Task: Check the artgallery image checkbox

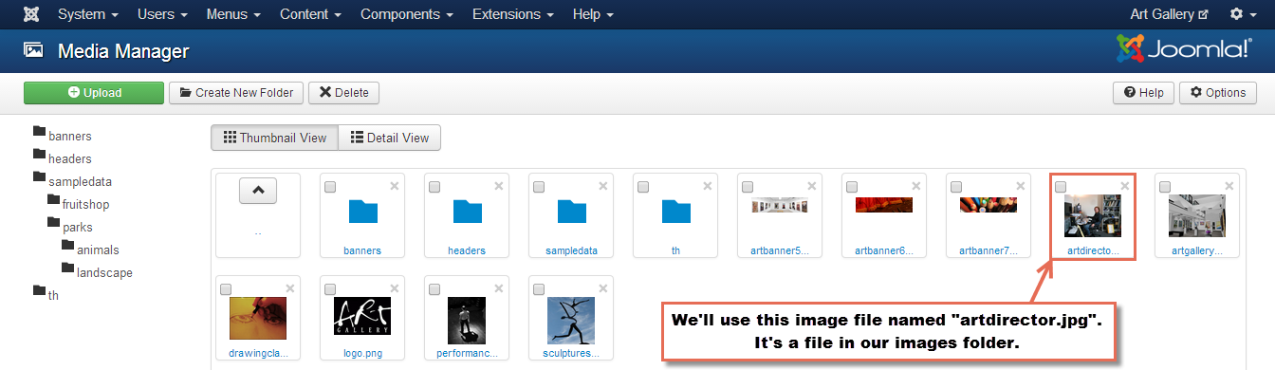Action: pyautogui.click(x=1165, y=187)
